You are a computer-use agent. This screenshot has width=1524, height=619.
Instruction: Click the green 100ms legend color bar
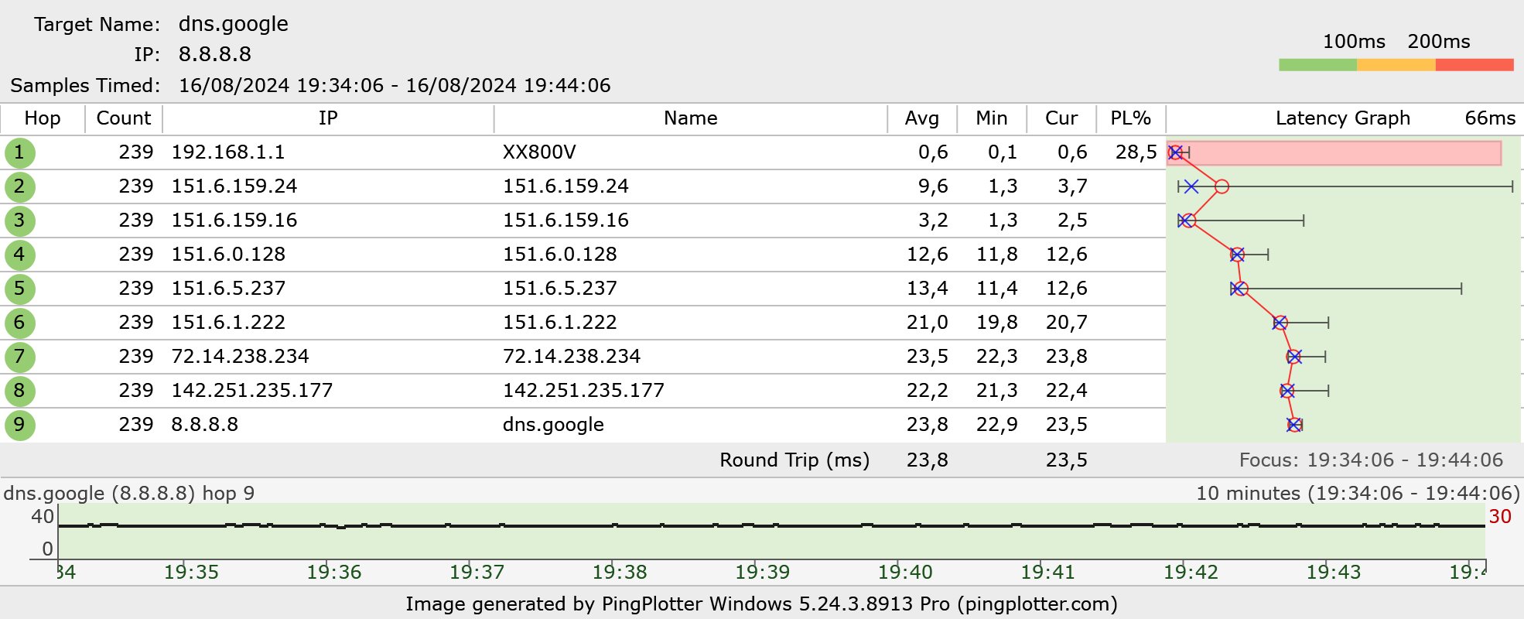pyautogui.click(x=1317, y=65)
